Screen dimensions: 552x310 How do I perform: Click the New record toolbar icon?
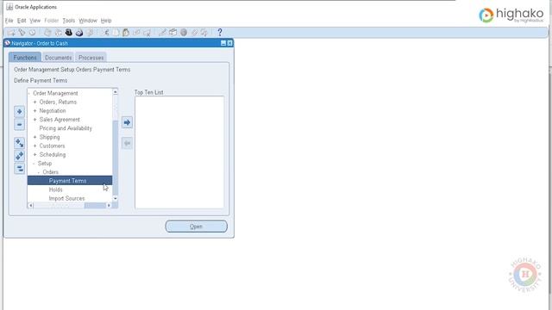[x=11, y=33]
